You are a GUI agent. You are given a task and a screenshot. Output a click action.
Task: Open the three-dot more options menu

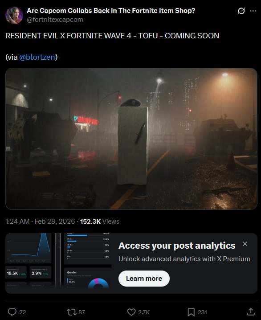[253, 11]
